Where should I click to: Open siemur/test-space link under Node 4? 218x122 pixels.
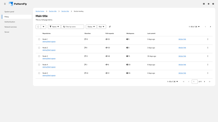point(49,67)
